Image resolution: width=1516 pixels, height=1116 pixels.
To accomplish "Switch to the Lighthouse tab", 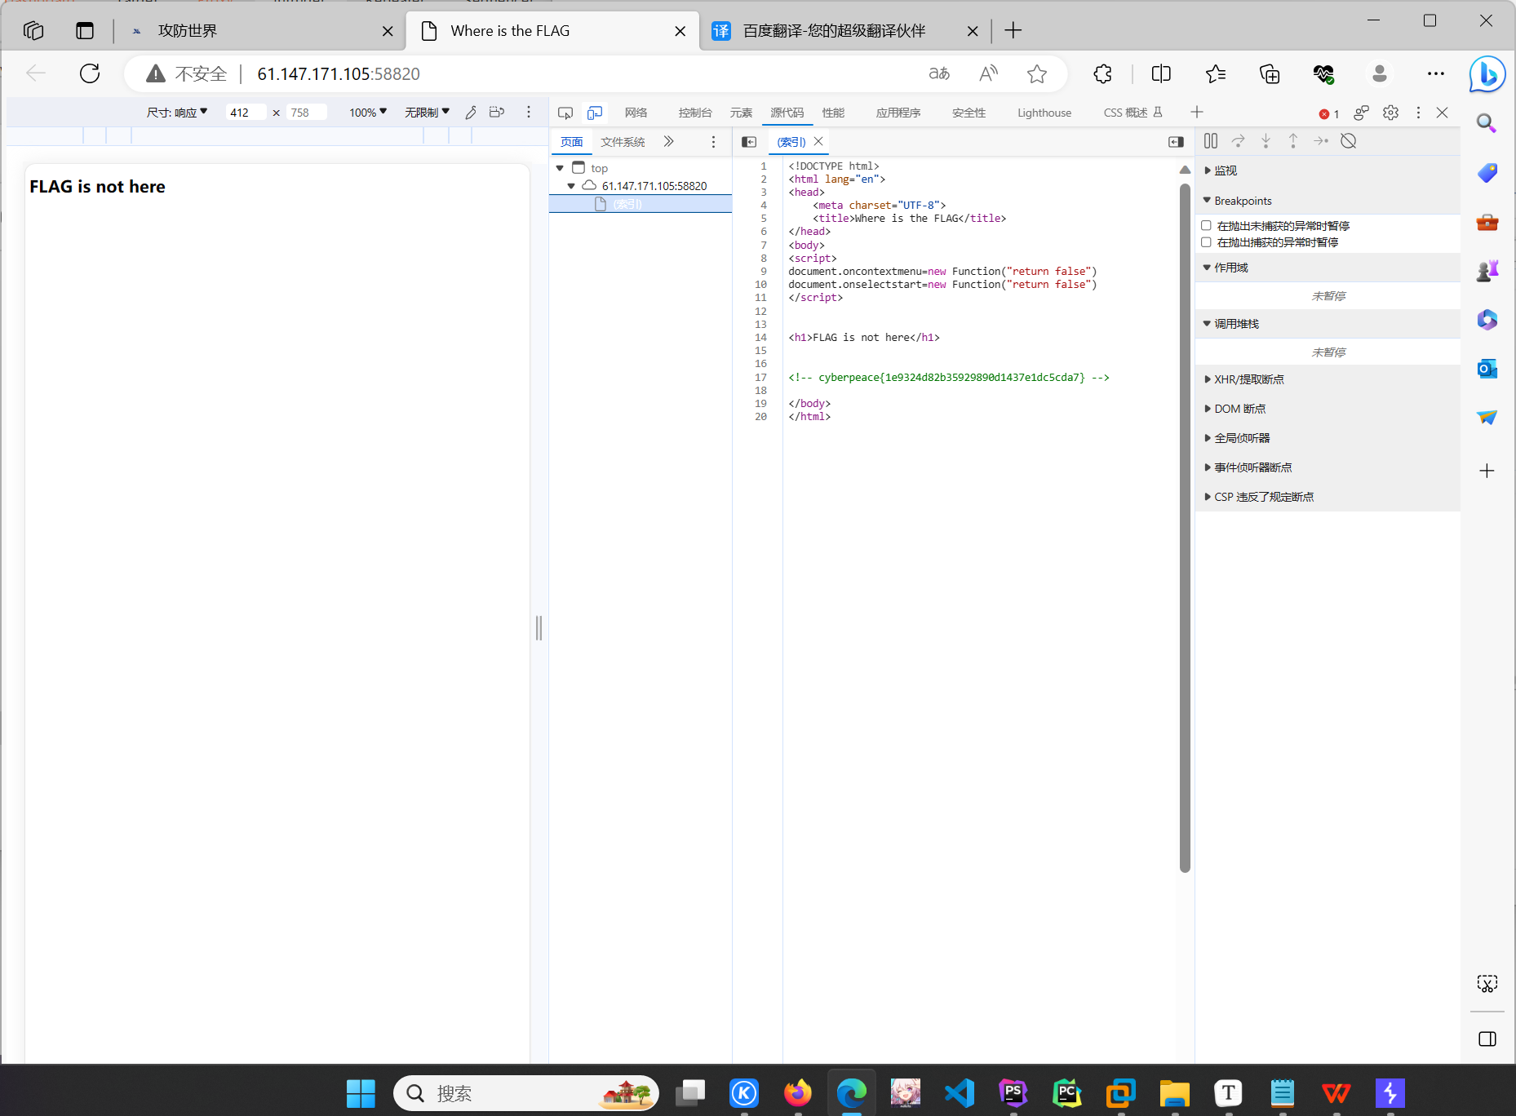I will click(1044, 113).
